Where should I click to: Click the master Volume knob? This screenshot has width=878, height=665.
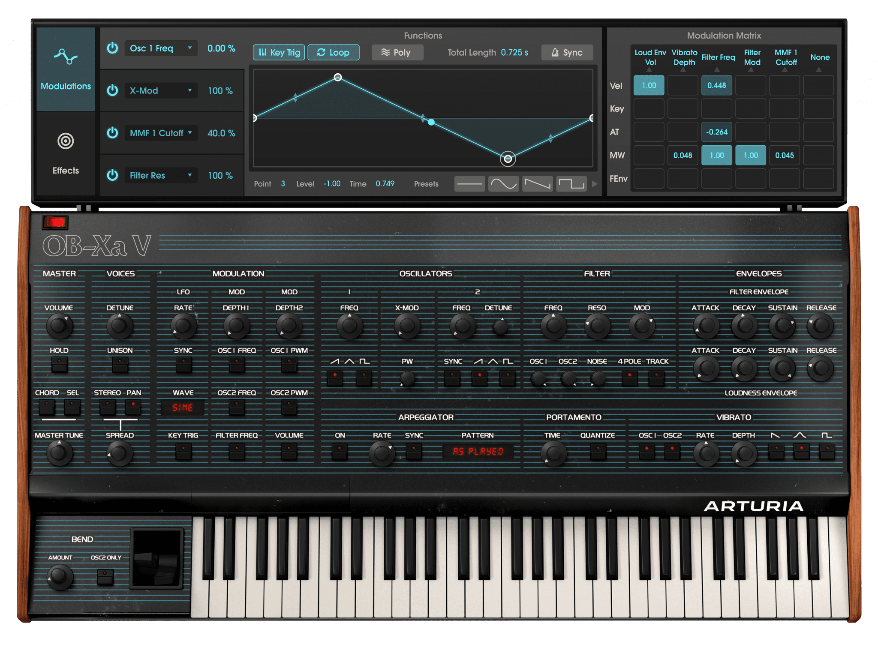tap(59, 326)
